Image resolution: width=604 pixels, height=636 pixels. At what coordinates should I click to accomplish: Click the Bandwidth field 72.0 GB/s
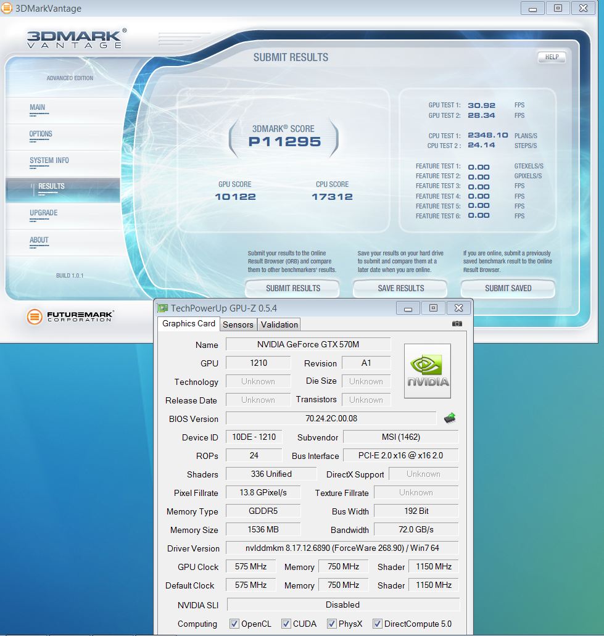(416, 529)
